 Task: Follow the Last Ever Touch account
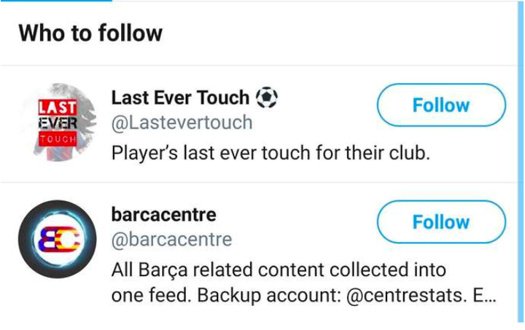[440, 105]
